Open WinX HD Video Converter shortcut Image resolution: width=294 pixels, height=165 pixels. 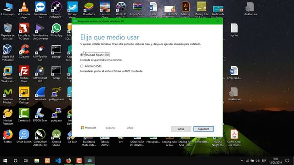coord(121,10)
